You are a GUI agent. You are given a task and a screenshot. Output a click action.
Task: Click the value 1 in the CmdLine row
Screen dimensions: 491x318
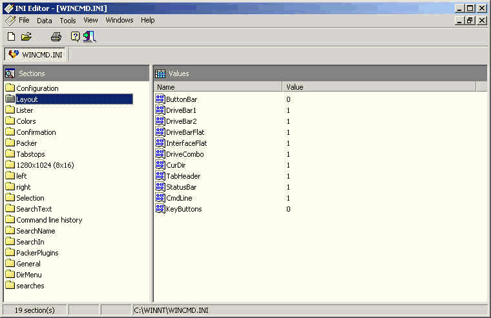(288, 198)
